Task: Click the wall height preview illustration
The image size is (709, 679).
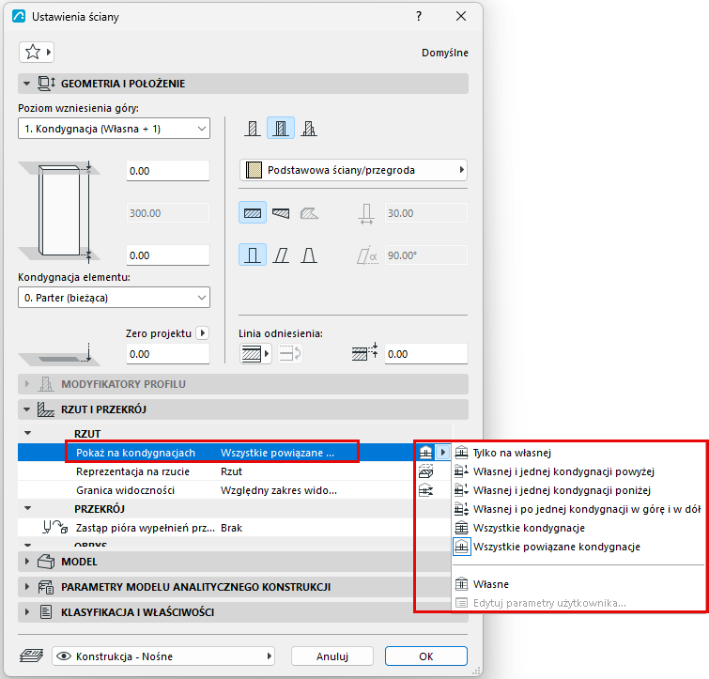Action: [59, 212]
